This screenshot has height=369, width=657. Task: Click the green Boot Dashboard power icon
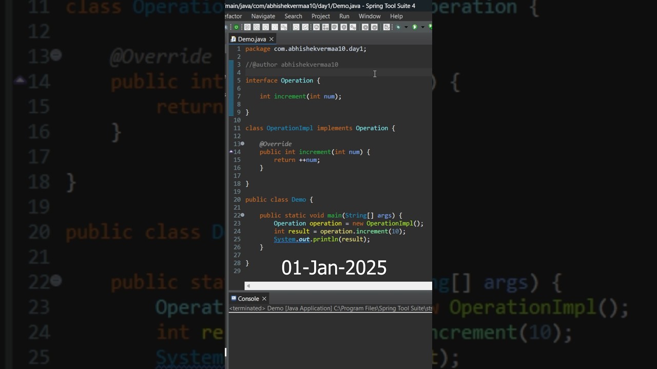point(236,27)
